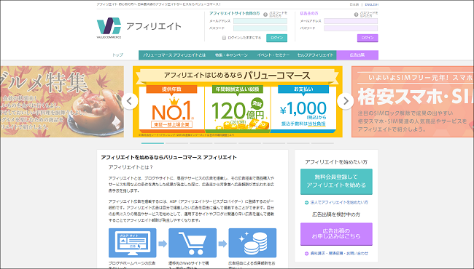The image size is (474, 269).
Task: Open the トップ navigation item
Action: tap(117, 55)
